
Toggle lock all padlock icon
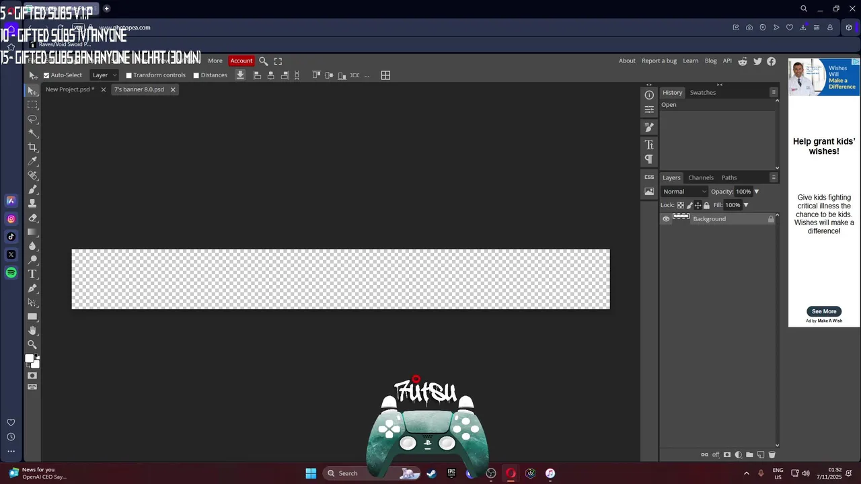click(706, 205)
